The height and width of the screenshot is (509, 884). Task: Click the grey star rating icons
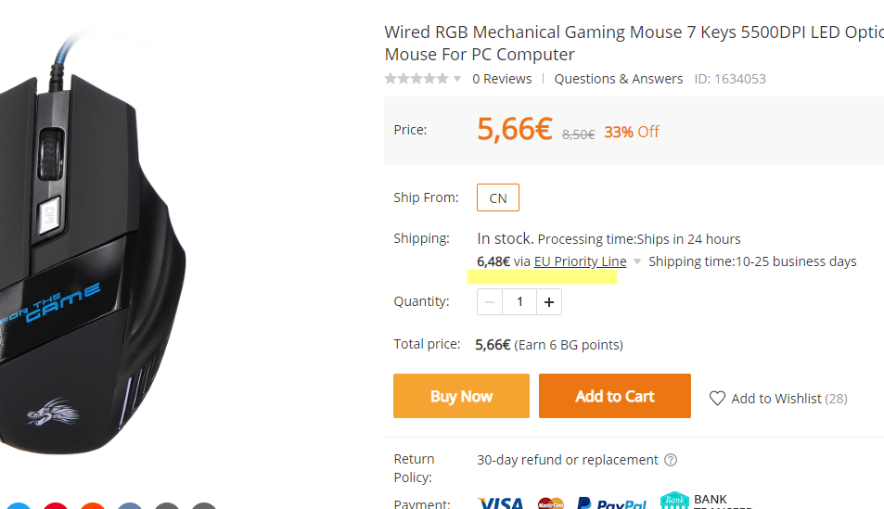[x=416, y=79]
